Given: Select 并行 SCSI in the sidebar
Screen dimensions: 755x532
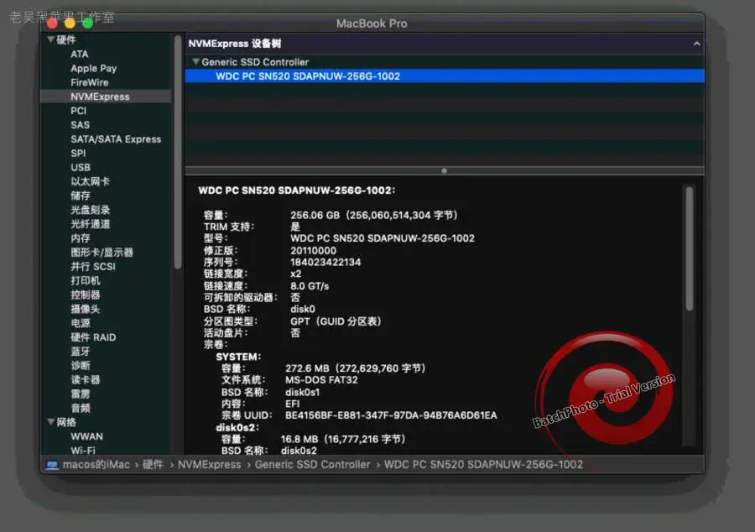Looking at the screenshot, I should click(x=93, y=266).
